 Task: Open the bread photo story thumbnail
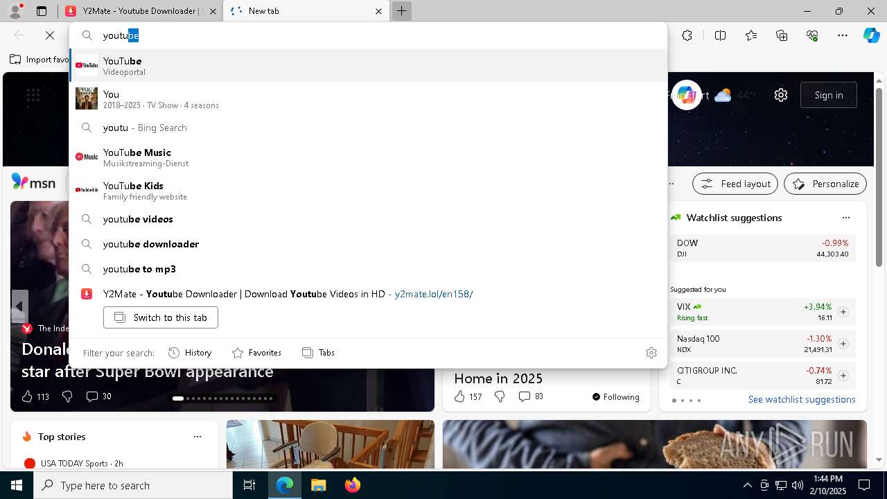pos(654,444)
